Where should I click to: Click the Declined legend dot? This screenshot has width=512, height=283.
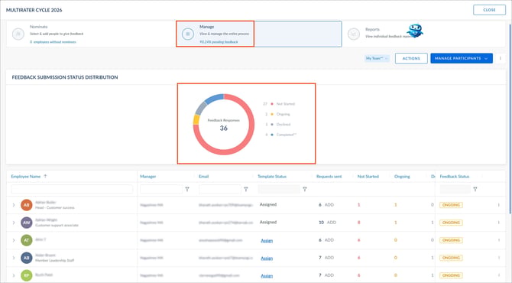pyautogui.click(x=272, y=124)
